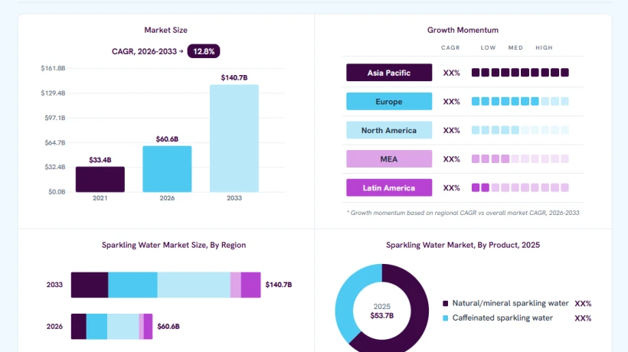Viewport: 628px width, 352px height.
Task: Click the $53.7B donut center value
Action: click(381, 315)
